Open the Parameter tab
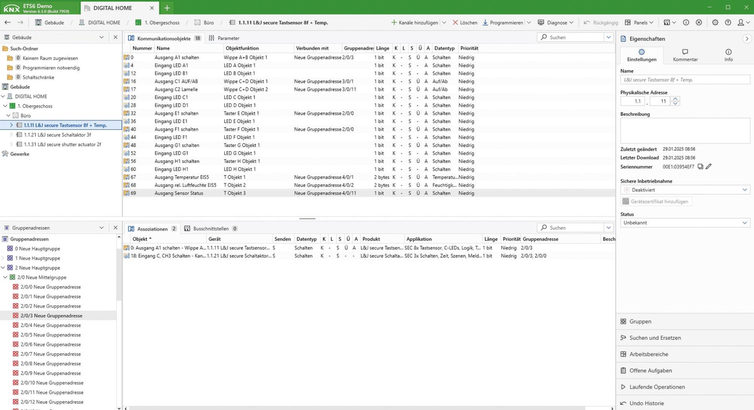 [224, 38]
